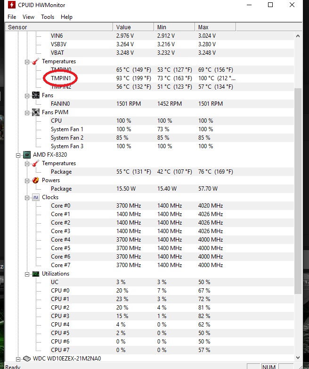The height and width of the screenshot is (369, 309).
Task: Click the thermometer icon under AMD FX-8320
Action: point(35,163)
